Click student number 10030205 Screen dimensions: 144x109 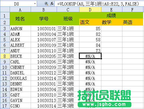point(44,56)
